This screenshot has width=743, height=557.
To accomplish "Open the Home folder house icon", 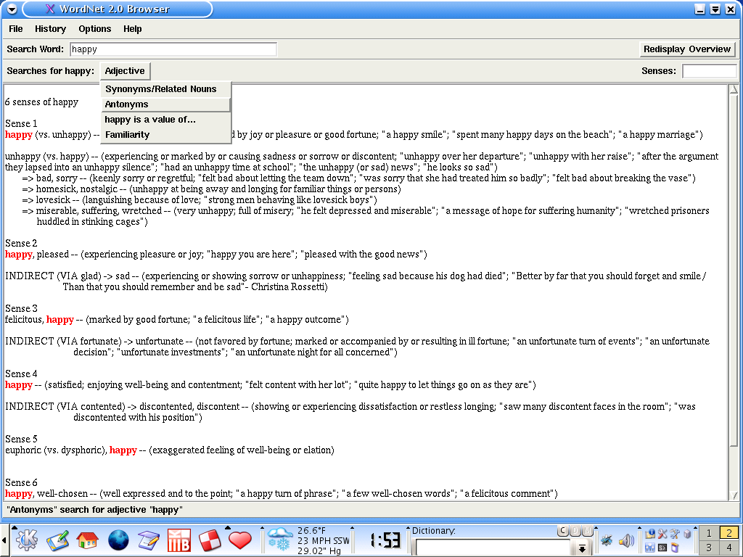I will [88, 540].
